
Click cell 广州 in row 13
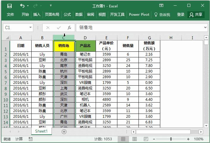[64, 117]
